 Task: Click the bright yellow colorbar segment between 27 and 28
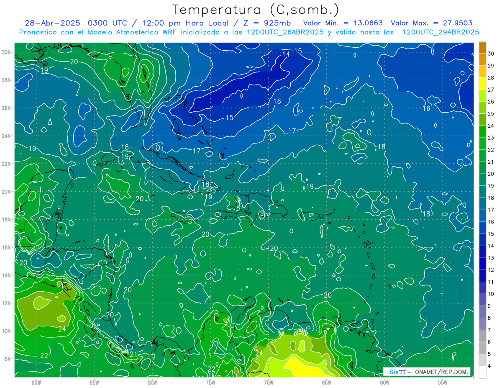coord(482,84)
